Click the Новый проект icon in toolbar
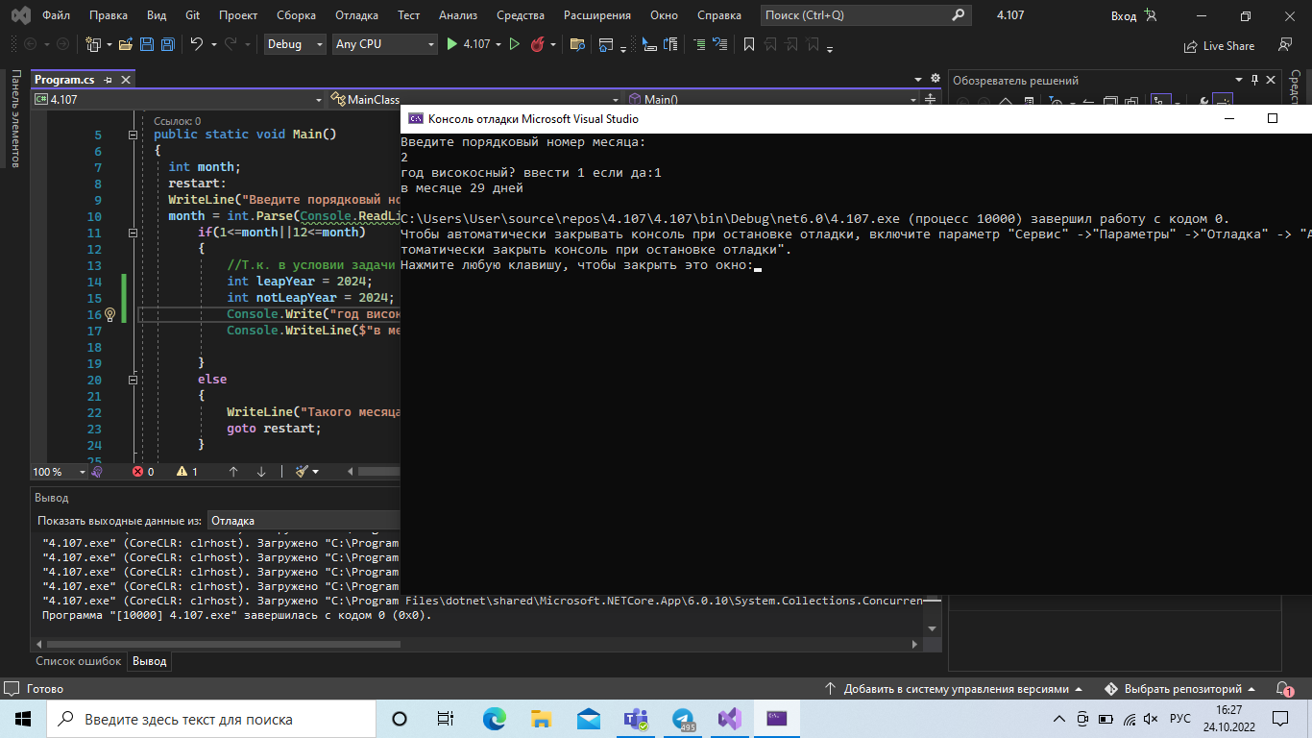The height and width of the screenshot is (738, 1312). [94, 43]
